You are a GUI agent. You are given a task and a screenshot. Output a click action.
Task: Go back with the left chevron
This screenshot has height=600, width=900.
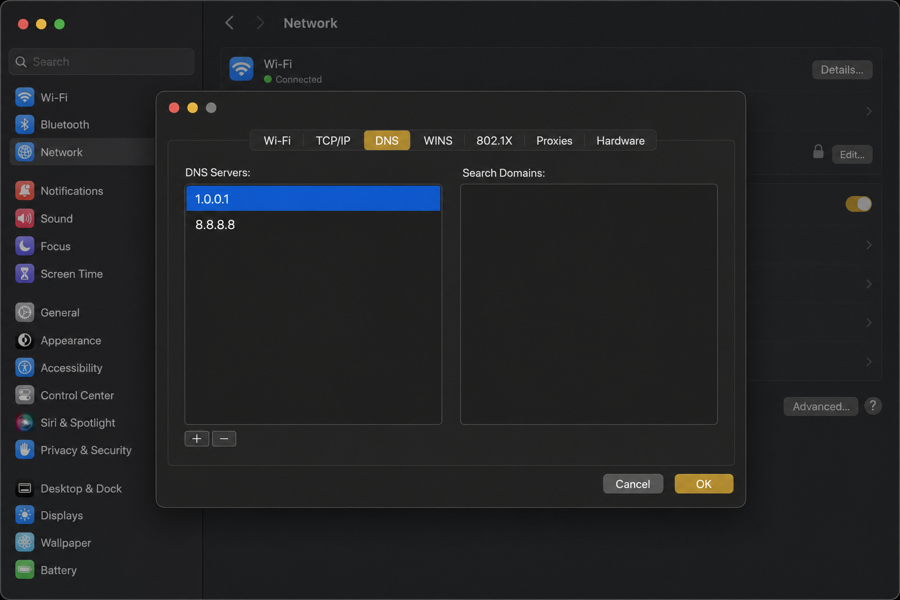[230, 23]
